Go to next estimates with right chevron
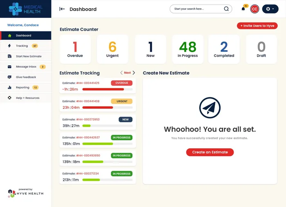 click(x=134, y=73)
